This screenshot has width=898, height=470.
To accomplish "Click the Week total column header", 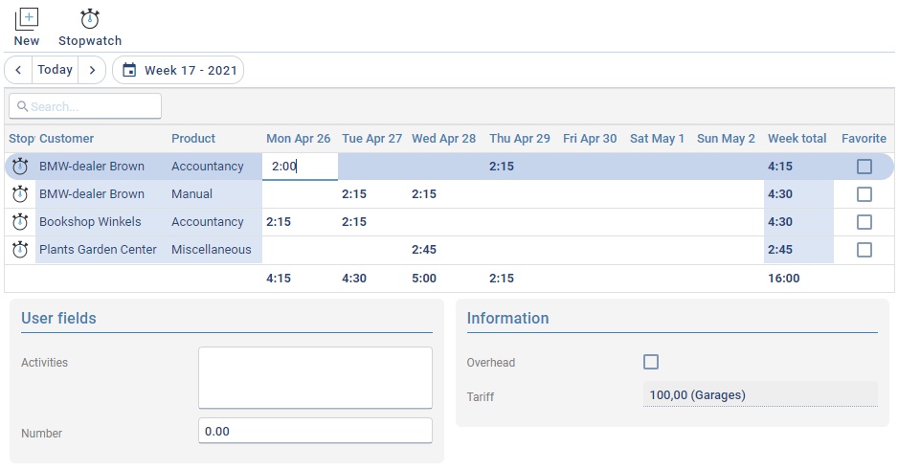I will [797, 139].
